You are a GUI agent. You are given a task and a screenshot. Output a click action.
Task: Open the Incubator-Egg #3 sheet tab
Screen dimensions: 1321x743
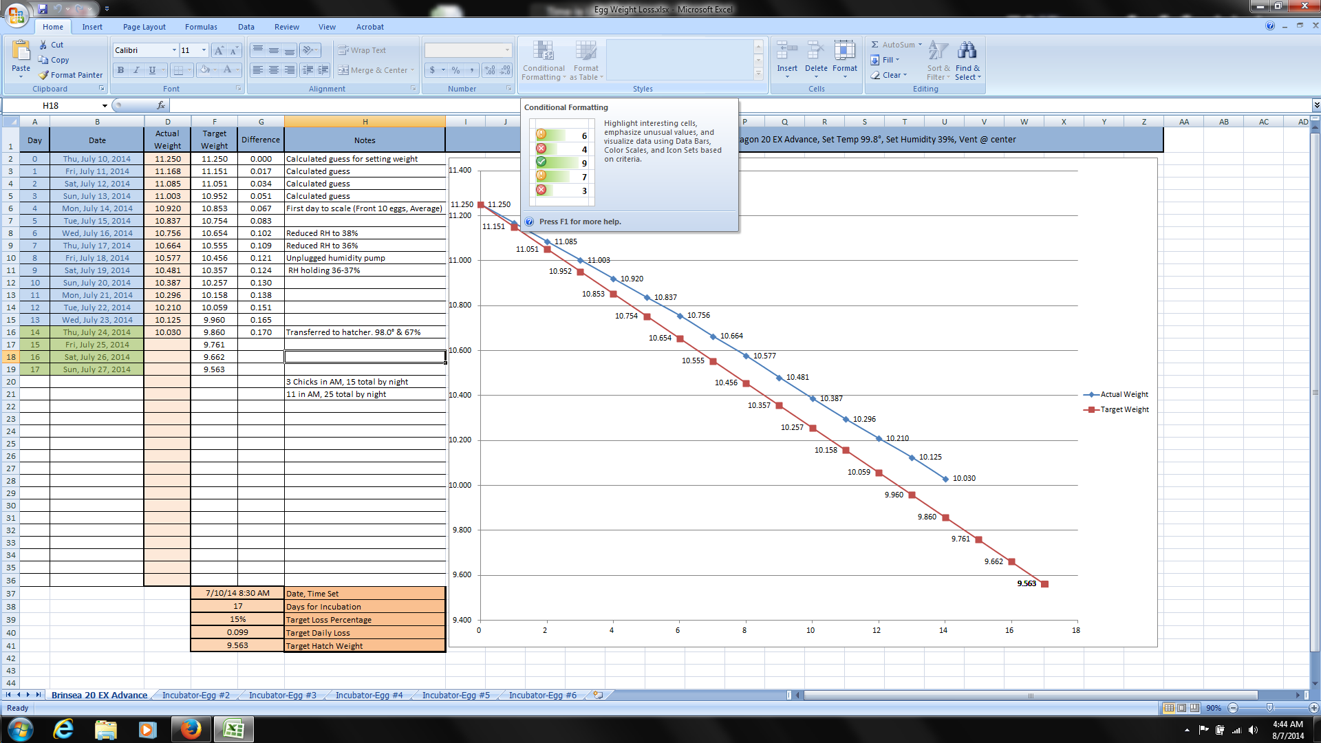pos(282,695)
